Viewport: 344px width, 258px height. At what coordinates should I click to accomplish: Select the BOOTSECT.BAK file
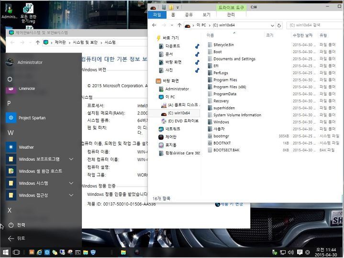point(226,150)
